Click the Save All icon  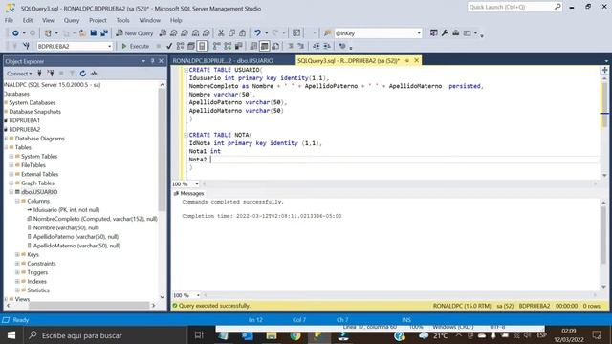[104, 33]
